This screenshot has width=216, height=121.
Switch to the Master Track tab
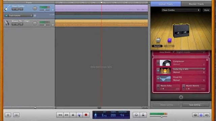196,4
